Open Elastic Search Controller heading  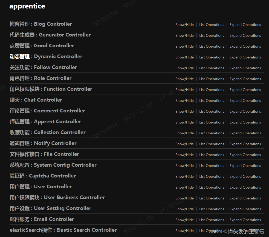point(63,230)
